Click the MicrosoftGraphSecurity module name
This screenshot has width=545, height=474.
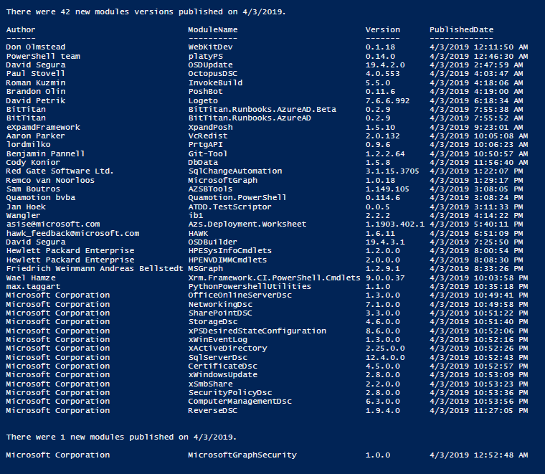(242, 455)
